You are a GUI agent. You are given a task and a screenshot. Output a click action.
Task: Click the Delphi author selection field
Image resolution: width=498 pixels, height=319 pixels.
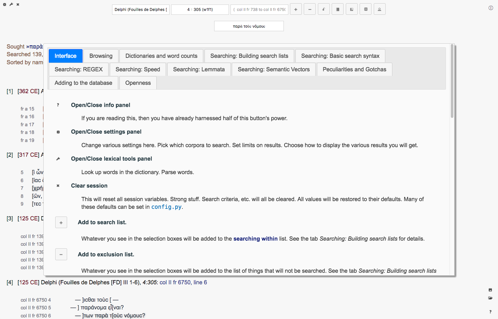tap(141, 10)
